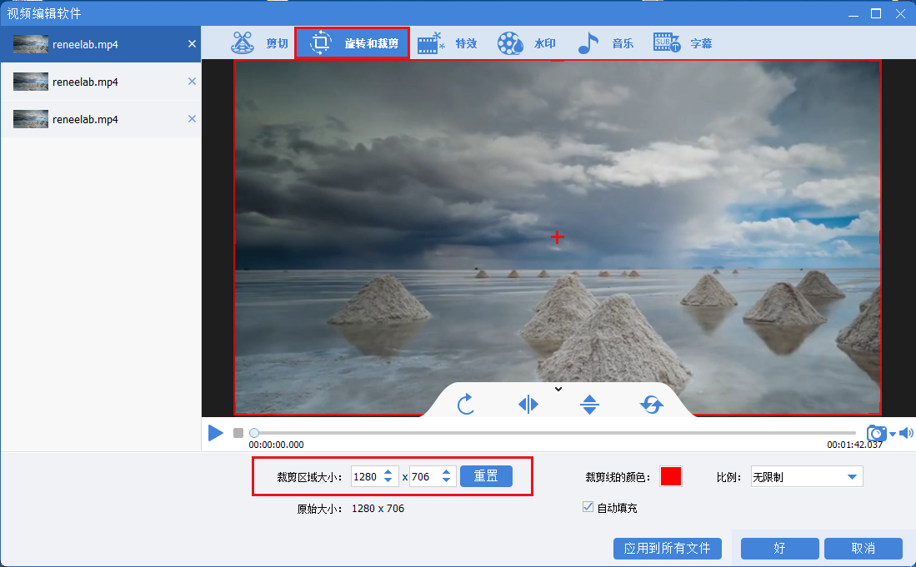Increase the crop width value

click(388, 472)
